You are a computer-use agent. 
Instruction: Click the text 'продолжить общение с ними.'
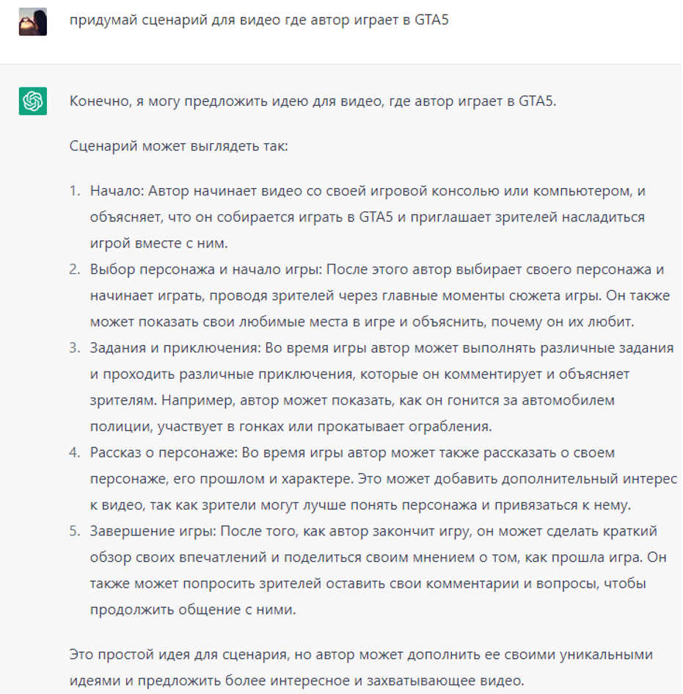pyautogui.click(x=193, y=610)
